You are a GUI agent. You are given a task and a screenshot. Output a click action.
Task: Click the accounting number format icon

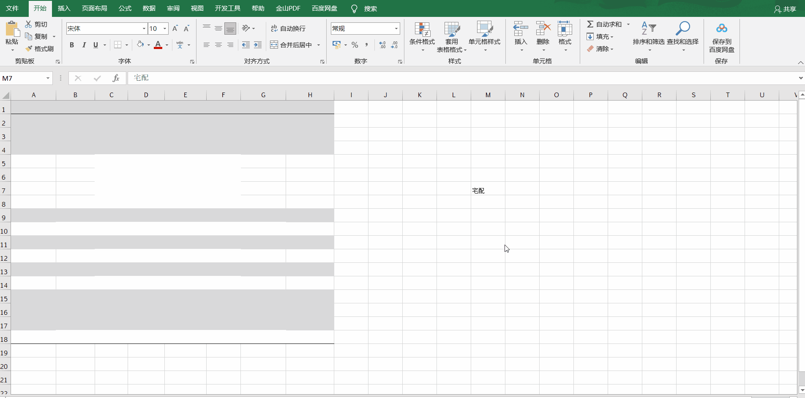pos(336,45)
